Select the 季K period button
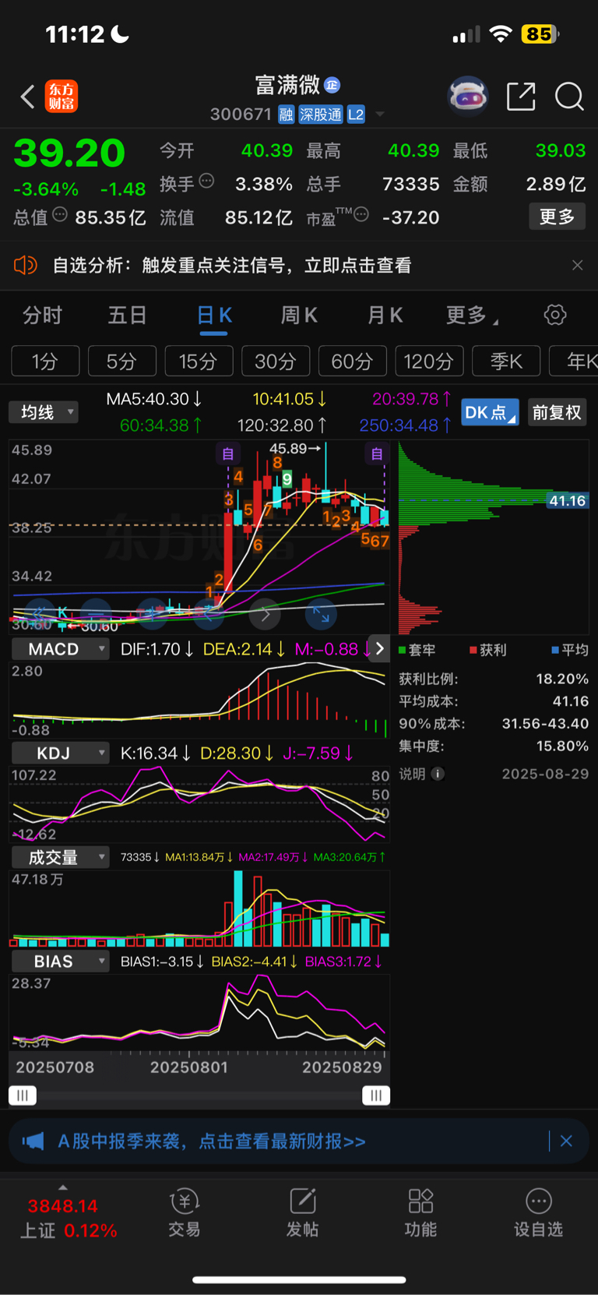598x1295 pixels. click(x=506, y=362)
